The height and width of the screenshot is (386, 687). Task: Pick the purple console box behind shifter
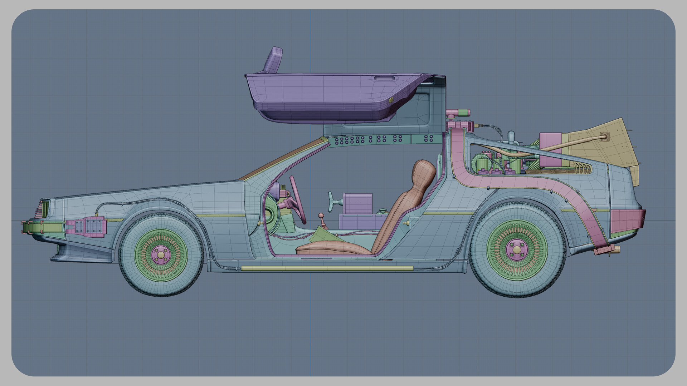click(x=357, y=204)
